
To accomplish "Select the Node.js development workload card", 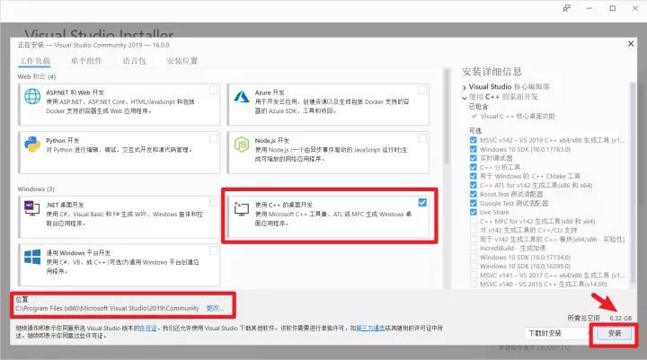I will [x=328, y=153].
